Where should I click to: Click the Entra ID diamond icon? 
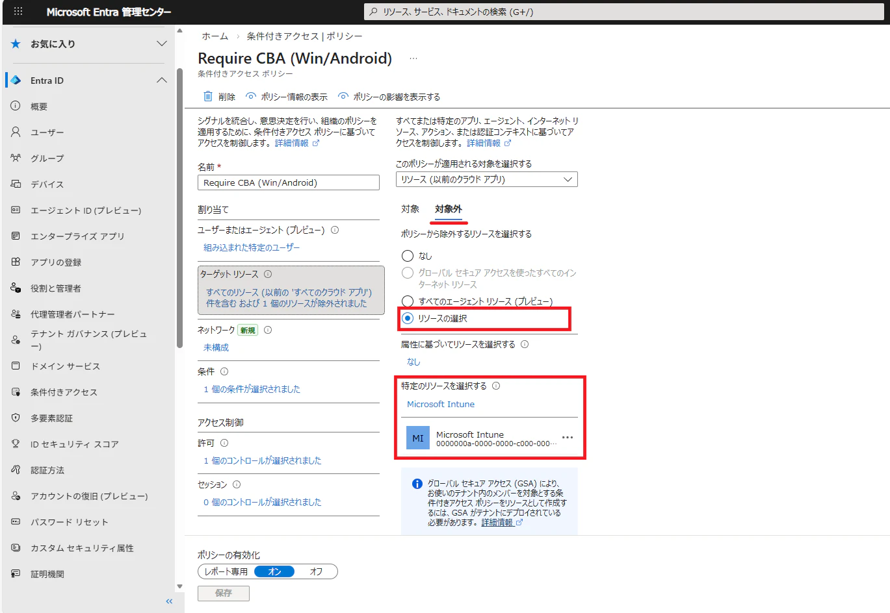[x=16, y=81]
